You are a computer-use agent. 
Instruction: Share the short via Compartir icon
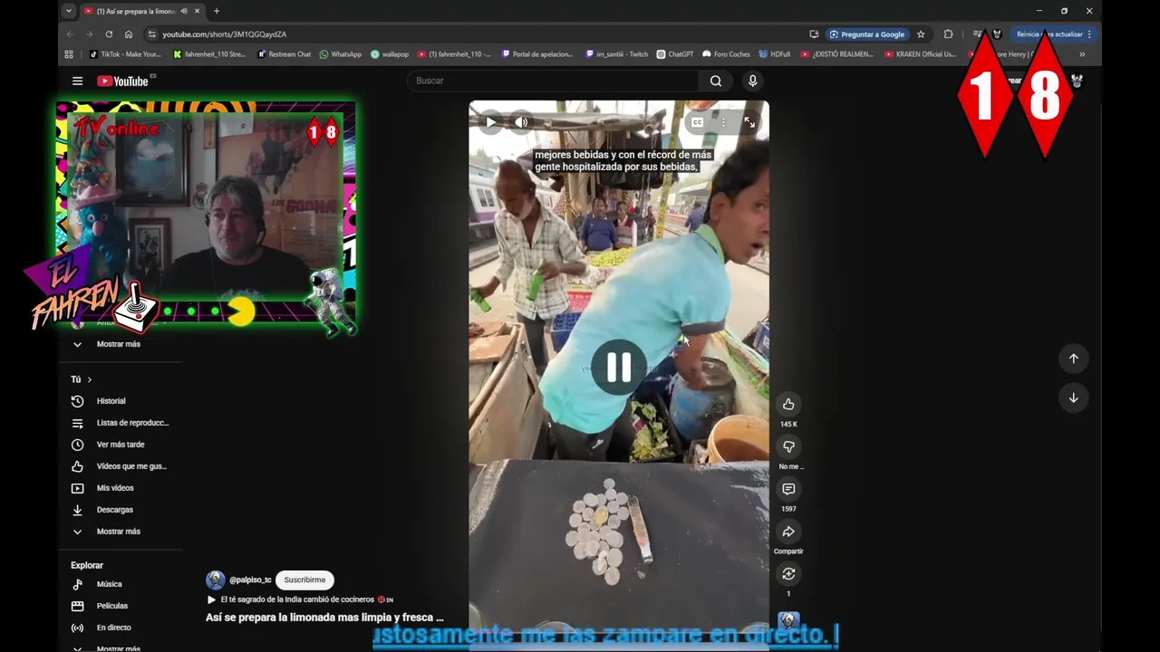coord(788,532)
